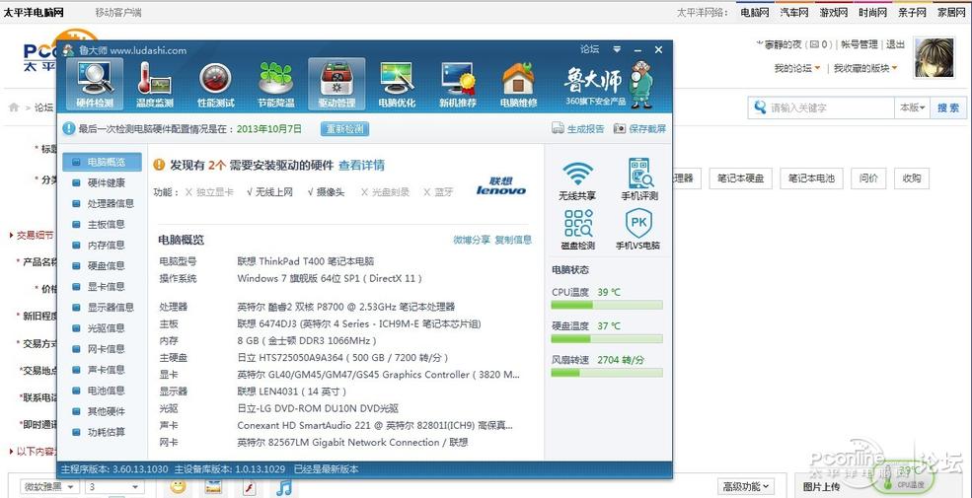Open the 节能降温 energy saving tool

coord(276,84)
